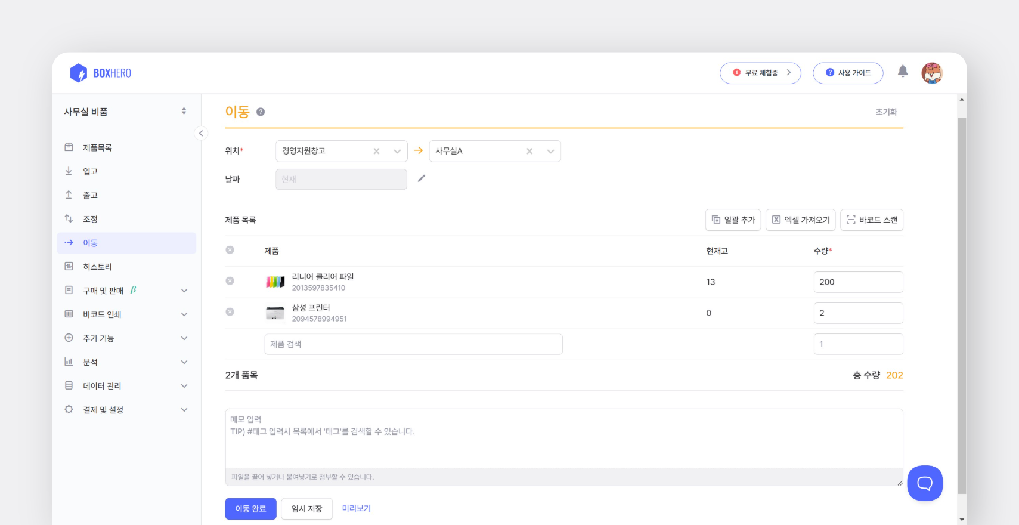Click the 바코드 스캔 button
1019x525 pixels.
pos(872,220)
